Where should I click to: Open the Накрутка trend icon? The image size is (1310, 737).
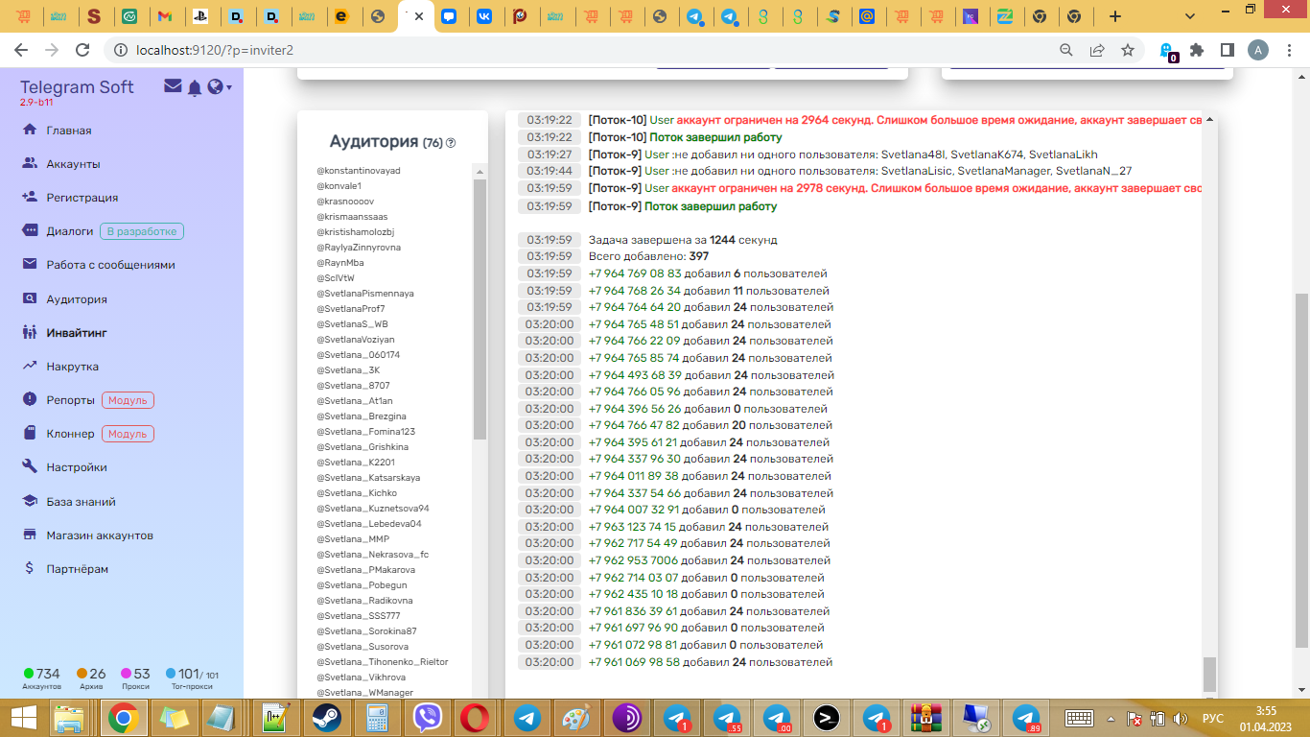tap(30, 367)
